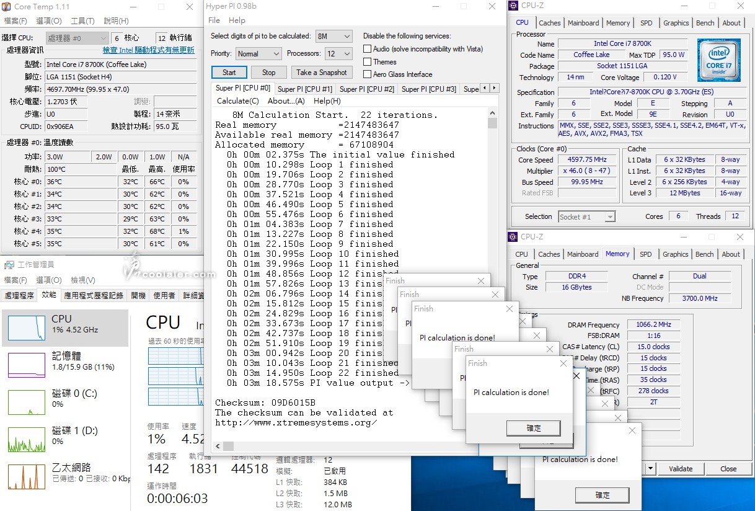Open the Help(H) menu in Super PI
Screen dimensions: 755x511
pyautogui.click(x=327, y=101)
